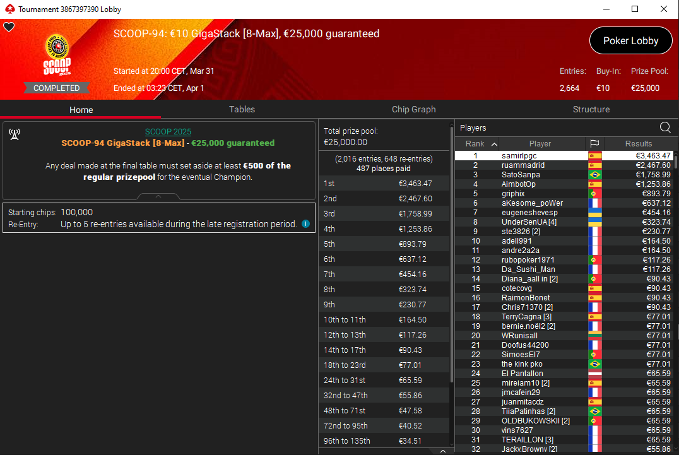679x455 pixels.
Task: Sort by the Player column header
Action: tap(540, 143)
